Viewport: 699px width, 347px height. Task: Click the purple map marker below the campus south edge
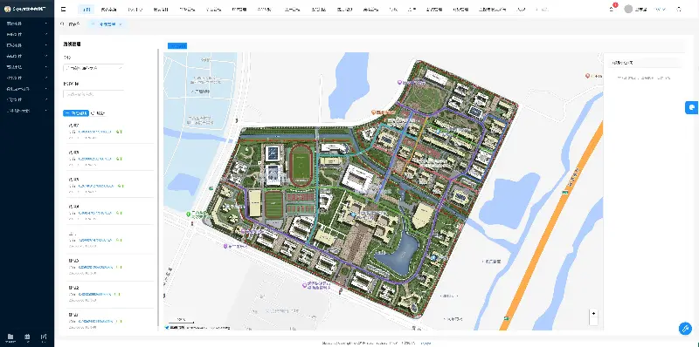click(304, 285)
